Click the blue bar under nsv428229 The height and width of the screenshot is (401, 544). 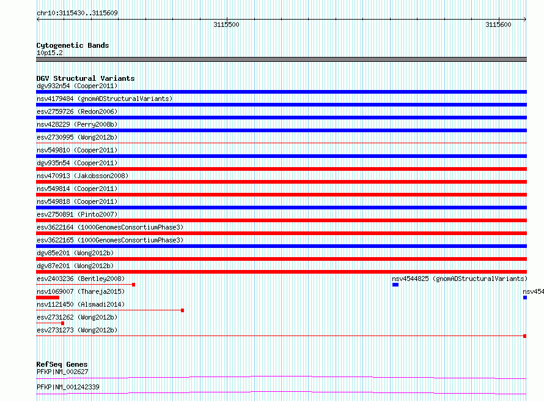click(x=281, y=130)
